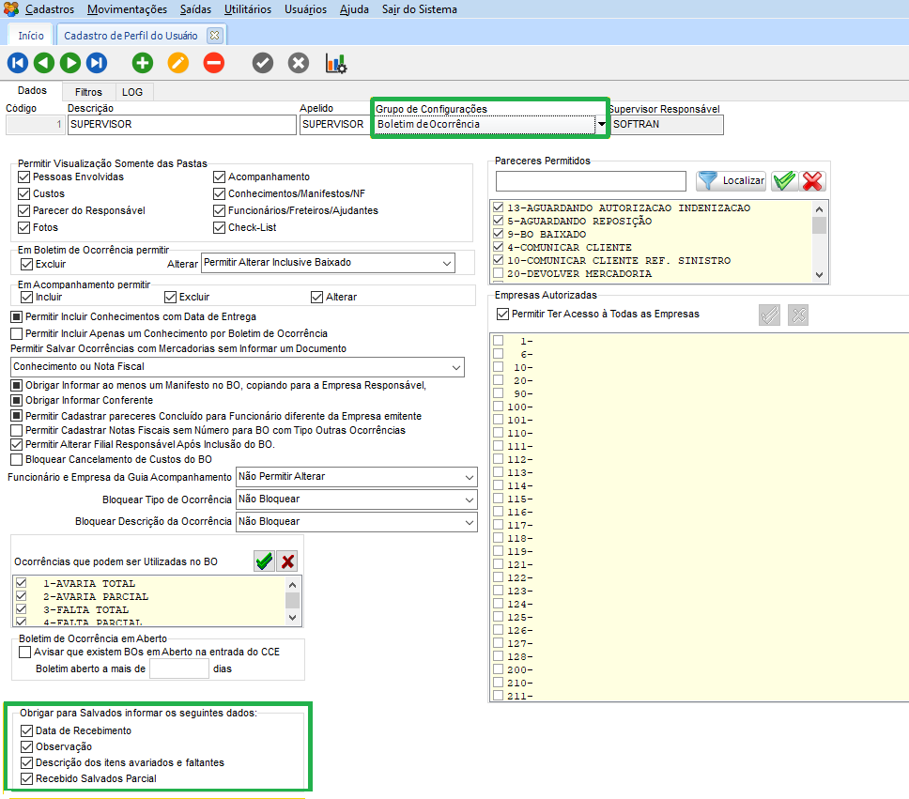909x799 pixels.
Task: Click the orange edit pencil icon
Action: [x=177, y=63]
